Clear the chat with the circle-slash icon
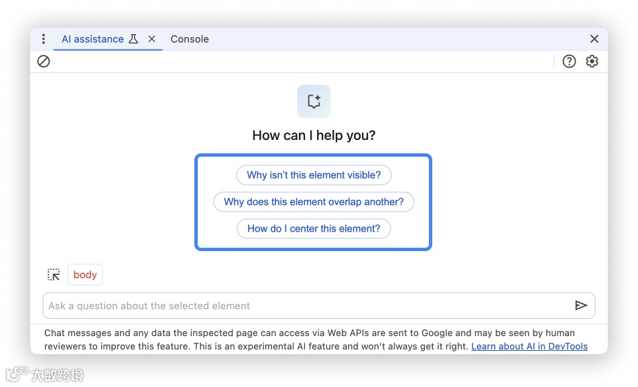The width and height of the screenshot is (638, 387). click(44, 62)
